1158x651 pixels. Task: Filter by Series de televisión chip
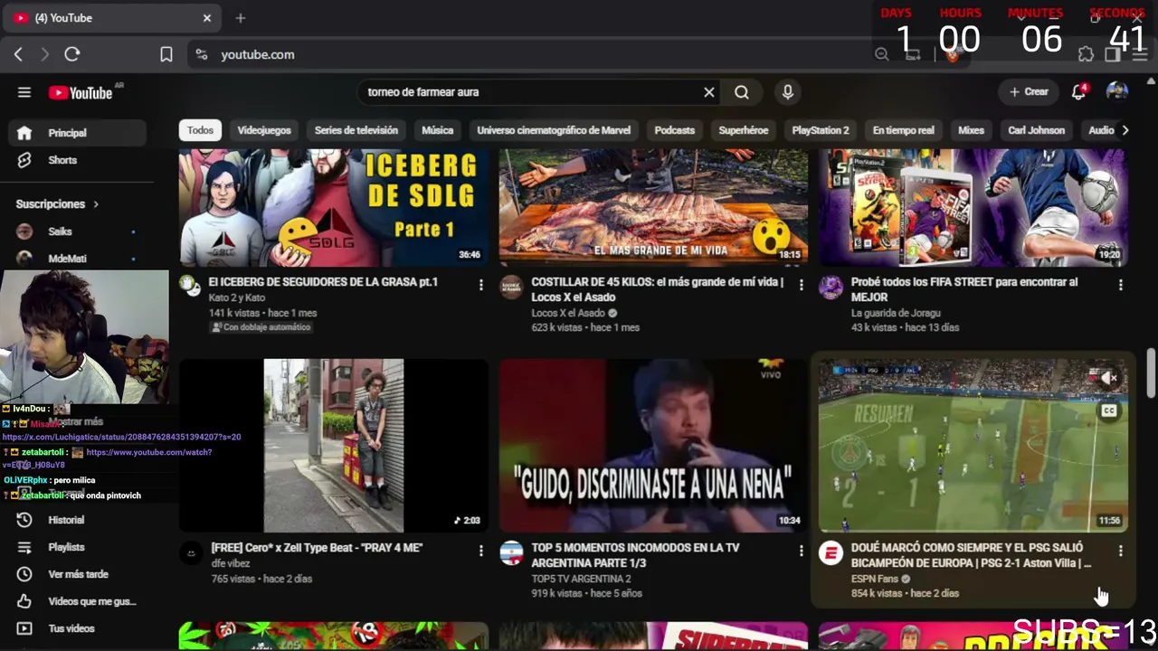tap(356, 130)
